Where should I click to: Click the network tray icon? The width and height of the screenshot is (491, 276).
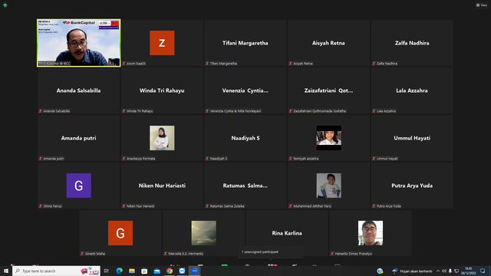tap(456, 271)
